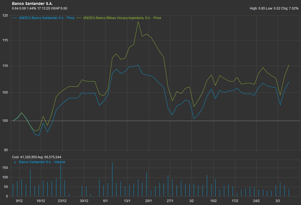Image resolution: width=301 pixels, height=205 pixels.
Task: Select the Banco Bilbao Vizcaya Argentaria legend entry
Action: pos(122,18)
